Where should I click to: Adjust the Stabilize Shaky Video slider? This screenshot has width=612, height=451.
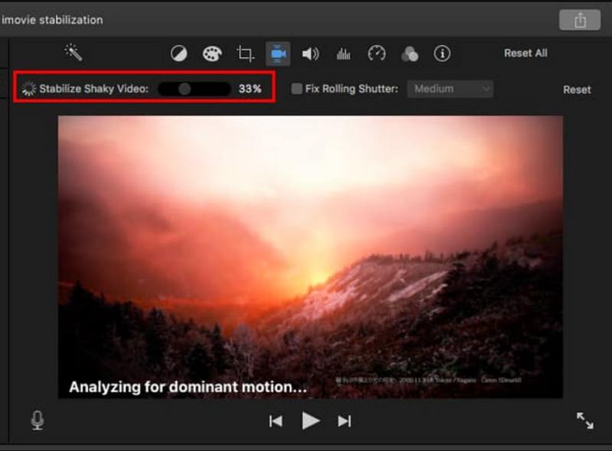coord(194,89)
